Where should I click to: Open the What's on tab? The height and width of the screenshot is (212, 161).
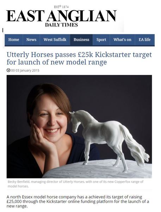[122, 40]
